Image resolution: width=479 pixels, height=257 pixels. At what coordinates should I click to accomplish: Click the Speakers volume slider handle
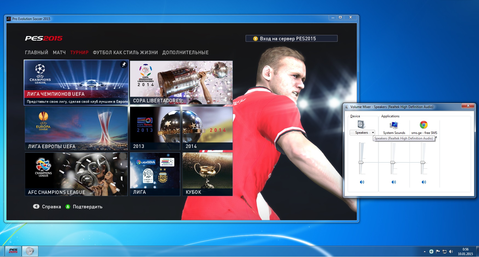pos(361,162)
